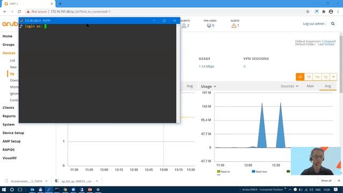Open the Chrome icon on taskbar
Image resolution: width=343 pixels, height=193 pixels.
65,189
